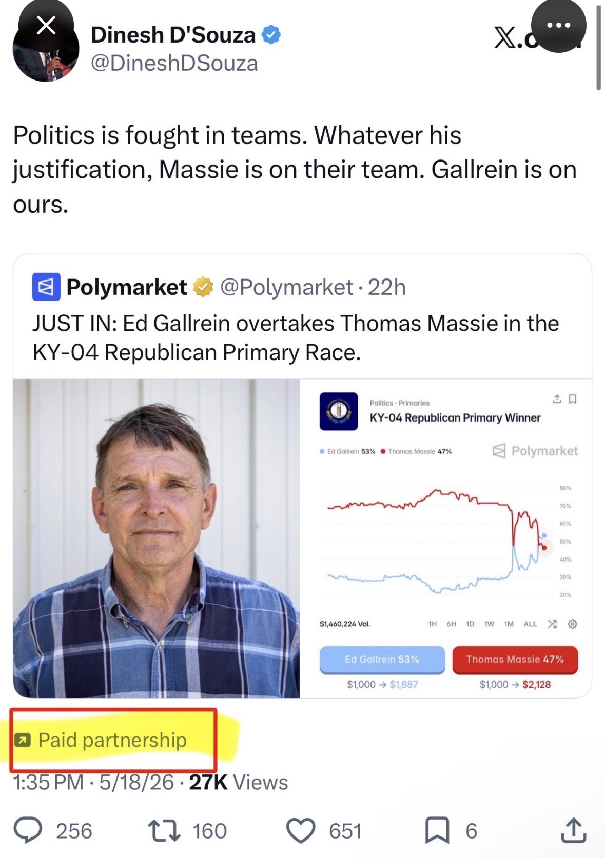Image resolution: width=605 pixels, height=858 pixels.
Task: Bookmark the post with the bookmark icon
Action: tap(437, 830)
